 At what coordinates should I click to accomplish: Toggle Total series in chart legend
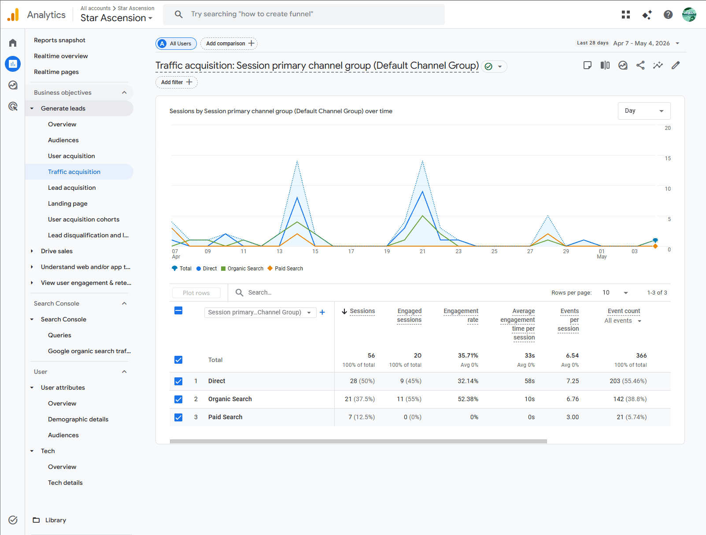tap(181, 269)
